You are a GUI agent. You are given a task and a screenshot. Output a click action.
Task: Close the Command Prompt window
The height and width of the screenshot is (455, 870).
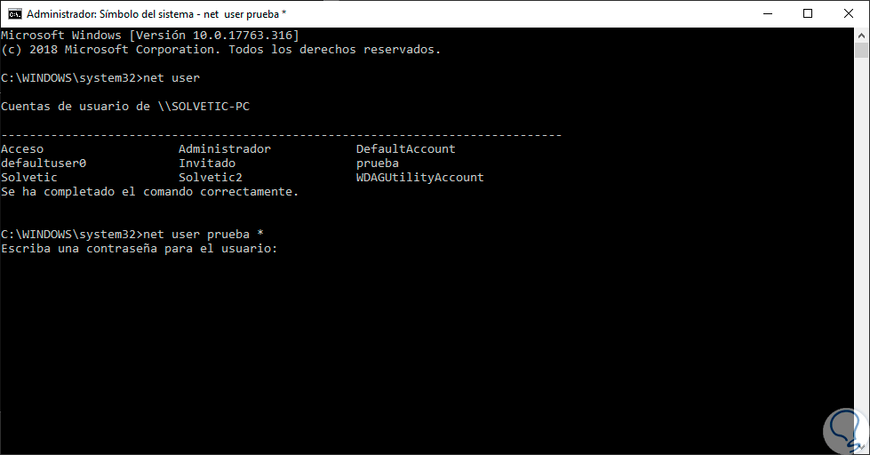click(848, 13)
